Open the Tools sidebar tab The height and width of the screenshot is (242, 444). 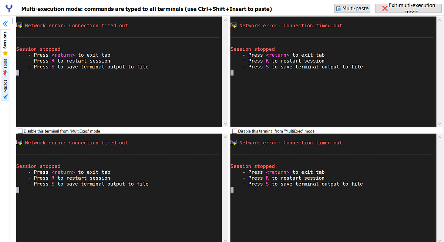pyautogui.click(x=5, y=64)
